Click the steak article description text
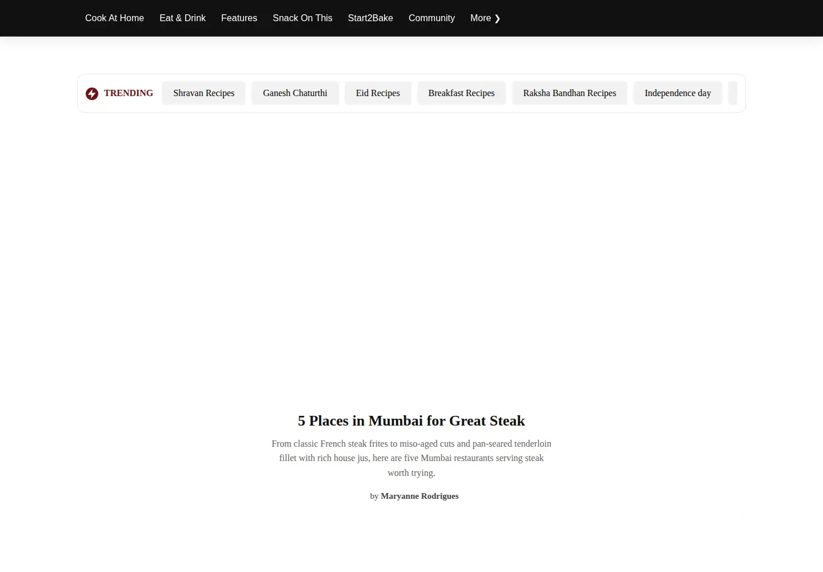 pos(411,458)
